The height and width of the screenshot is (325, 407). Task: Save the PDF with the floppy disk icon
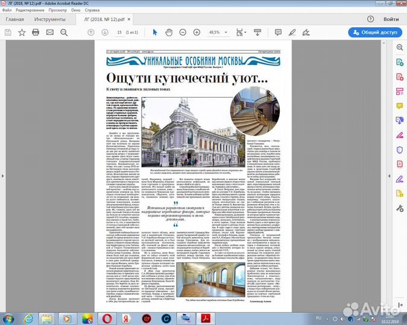pos(7,32)
